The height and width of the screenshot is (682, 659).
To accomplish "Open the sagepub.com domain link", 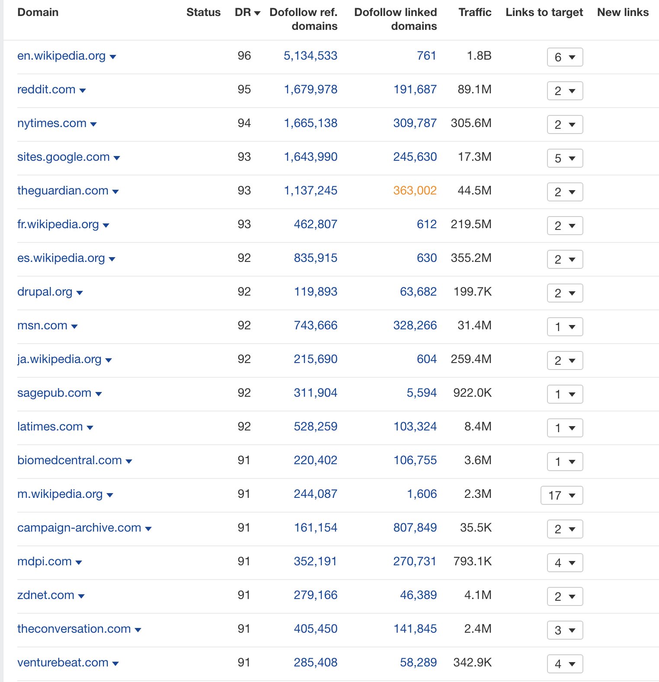I will [54, 393].
